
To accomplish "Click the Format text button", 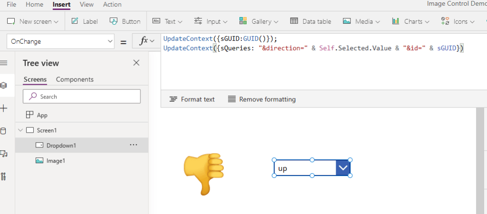I will click(x=192, y=99).
